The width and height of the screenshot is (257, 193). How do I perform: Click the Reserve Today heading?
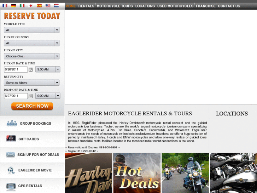[32, 16]
